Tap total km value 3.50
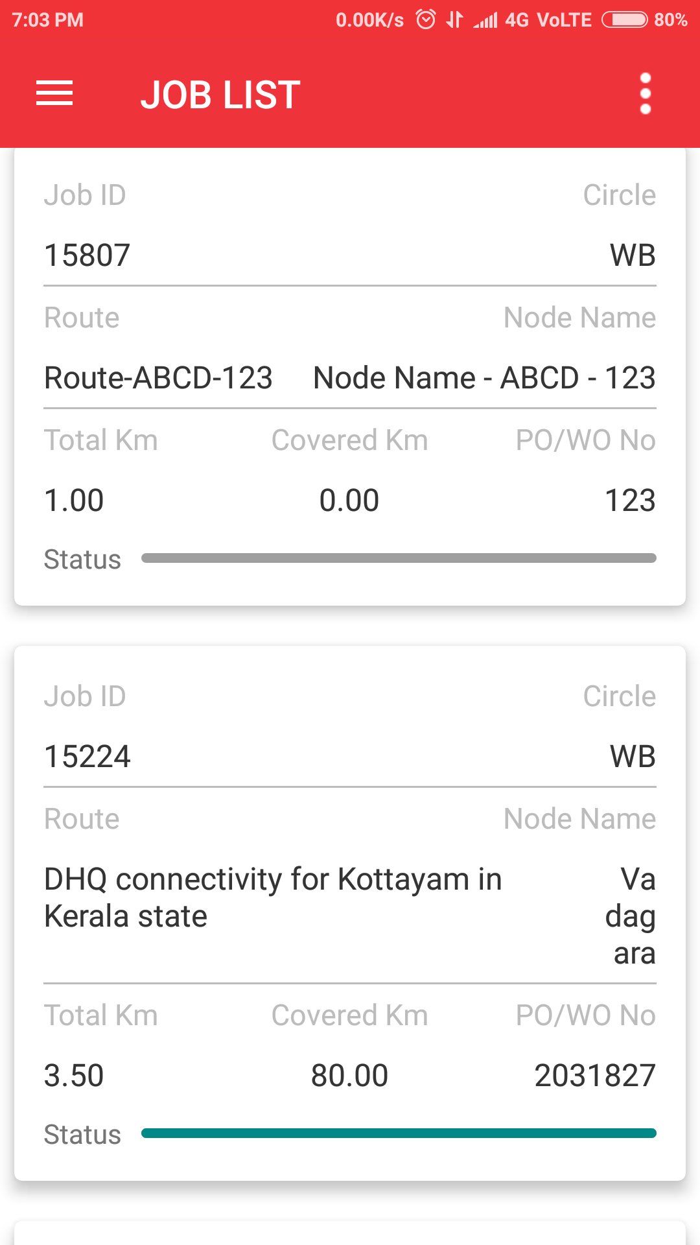Image resolution: width=700 pixels, height=1245 pixels. [x=74, y=1075]
